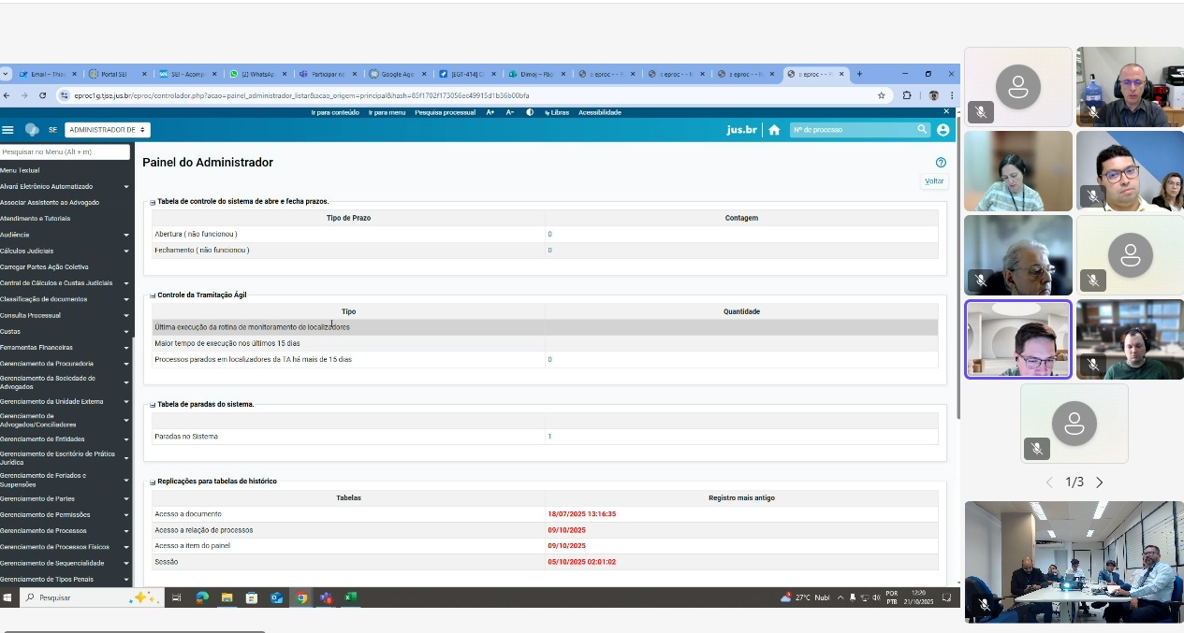Click the user profile icon in header
This screenshot has width=1184, height=633.
(943, 130)
